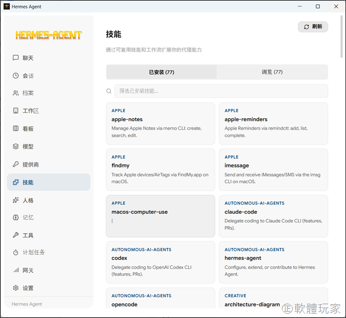The width and height of the screenshot is (346, 318).
Task: Open the architecture-diagram skill card
Action: pos(274,298)
